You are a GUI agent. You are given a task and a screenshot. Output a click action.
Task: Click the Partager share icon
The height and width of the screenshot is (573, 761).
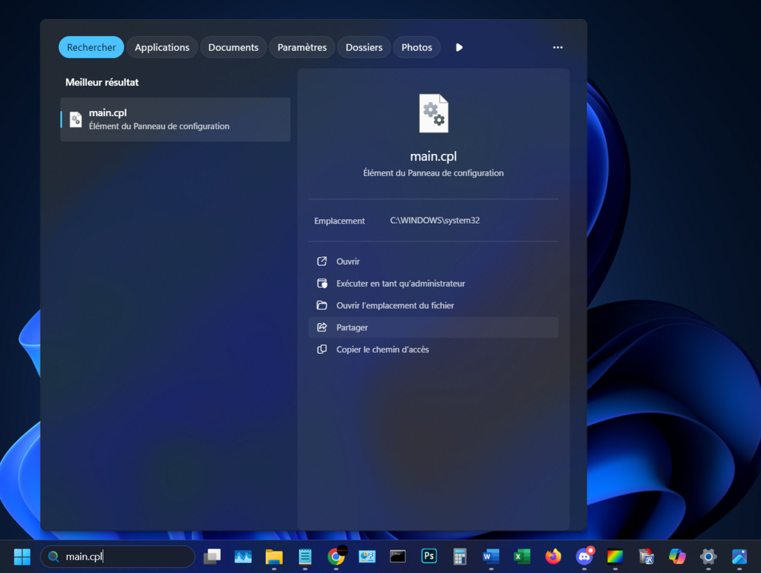322,328
